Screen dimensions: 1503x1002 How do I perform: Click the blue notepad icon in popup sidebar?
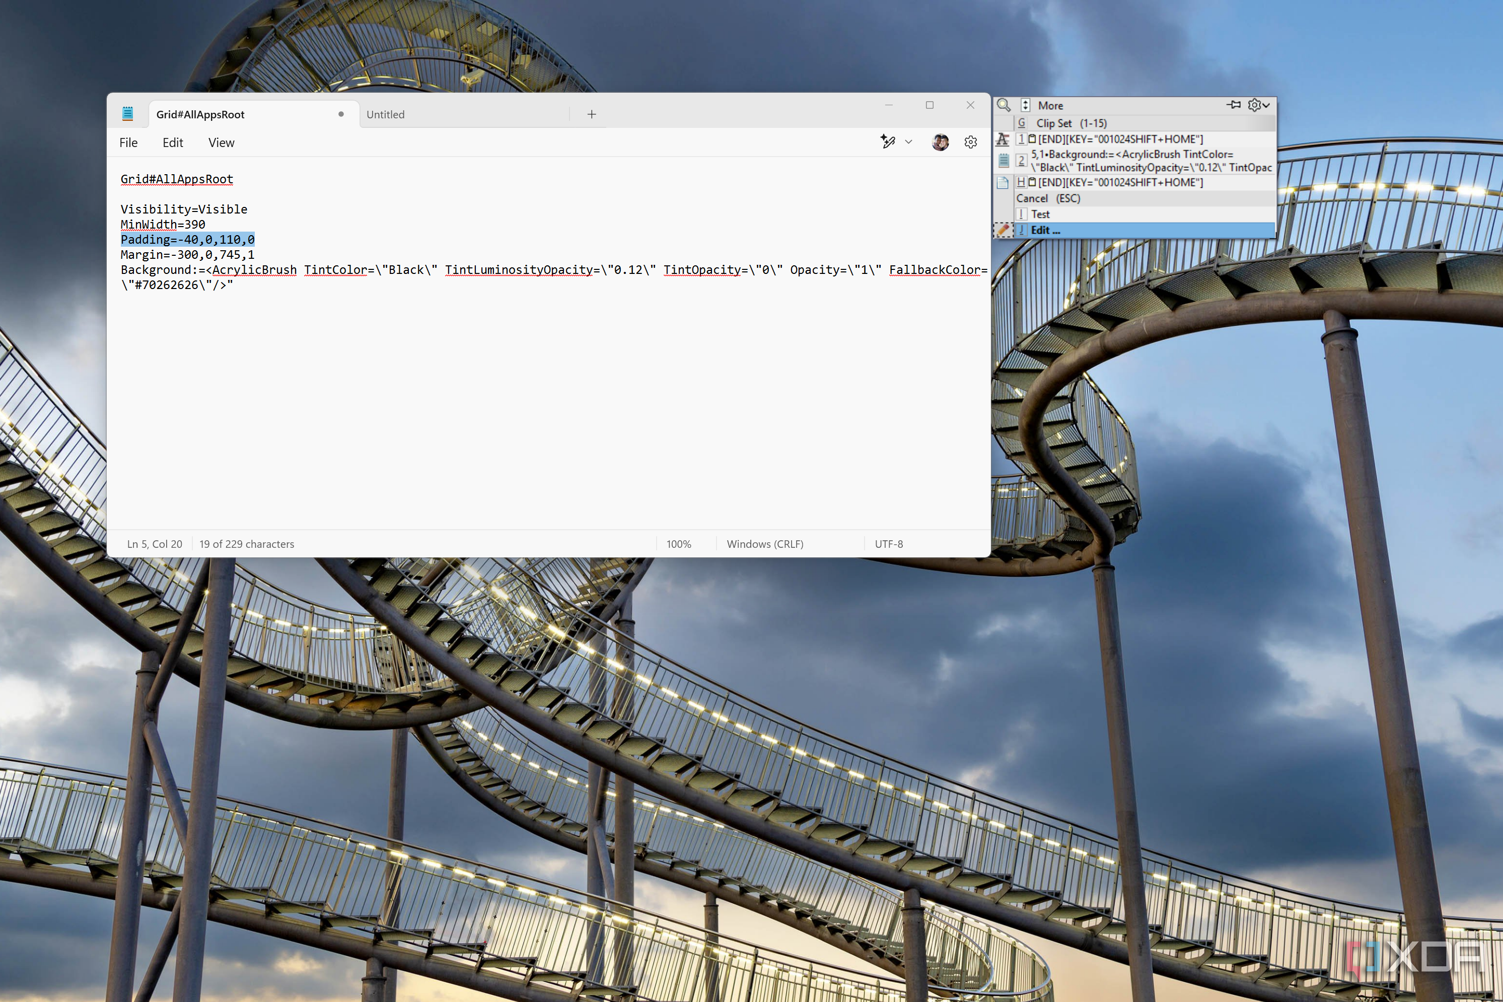coord(1004,161)
